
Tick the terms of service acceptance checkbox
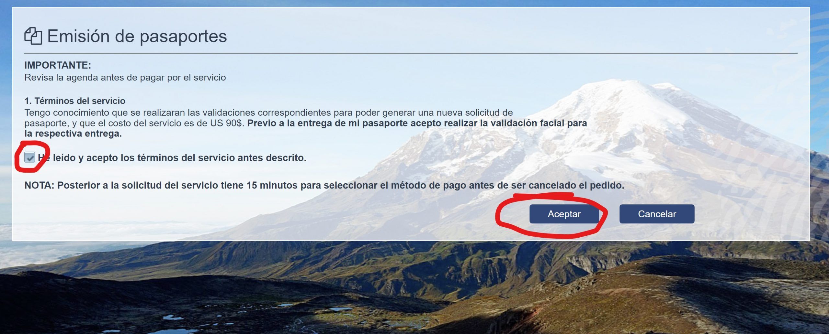pos(30,157)
